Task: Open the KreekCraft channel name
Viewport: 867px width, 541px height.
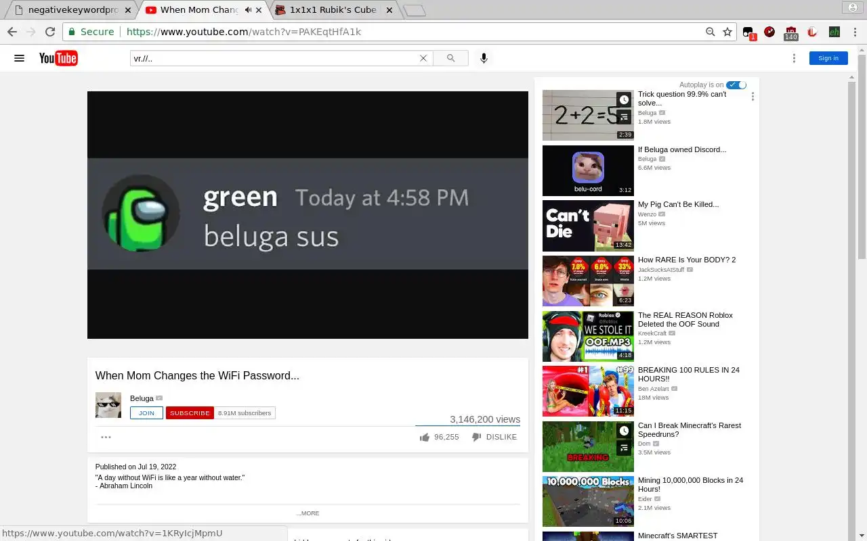Action: tap(652, 333)
